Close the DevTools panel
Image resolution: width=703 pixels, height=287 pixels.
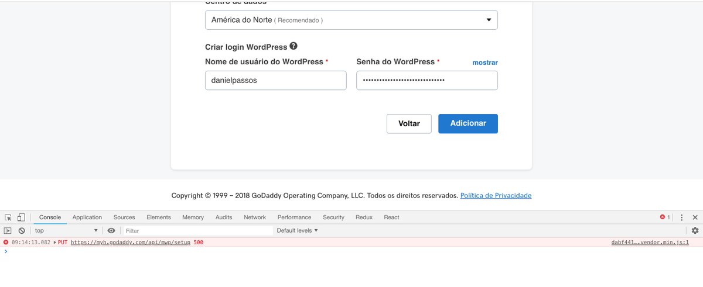695,217
